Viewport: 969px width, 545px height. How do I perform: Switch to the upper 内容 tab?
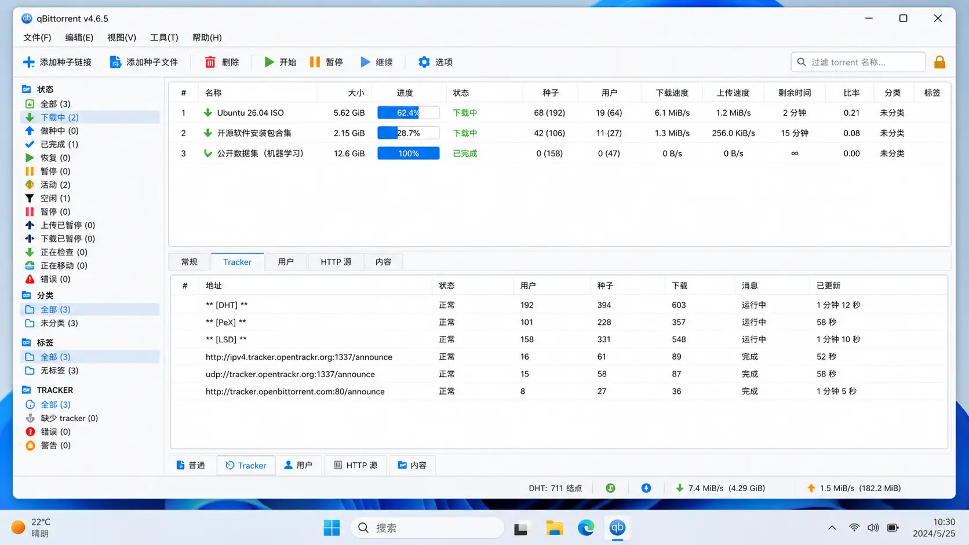[x=383, y=262]
